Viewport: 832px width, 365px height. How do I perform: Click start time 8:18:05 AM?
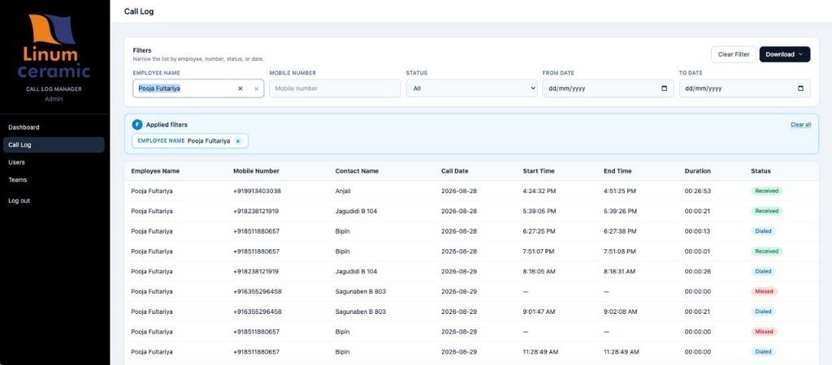coord(539,271)
